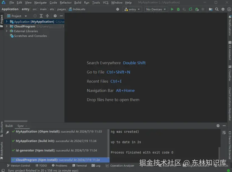Viewport: 232px width, 172px height.
Task: Toggle tool window quick access icon bottom-left
Action: point(3,170)
